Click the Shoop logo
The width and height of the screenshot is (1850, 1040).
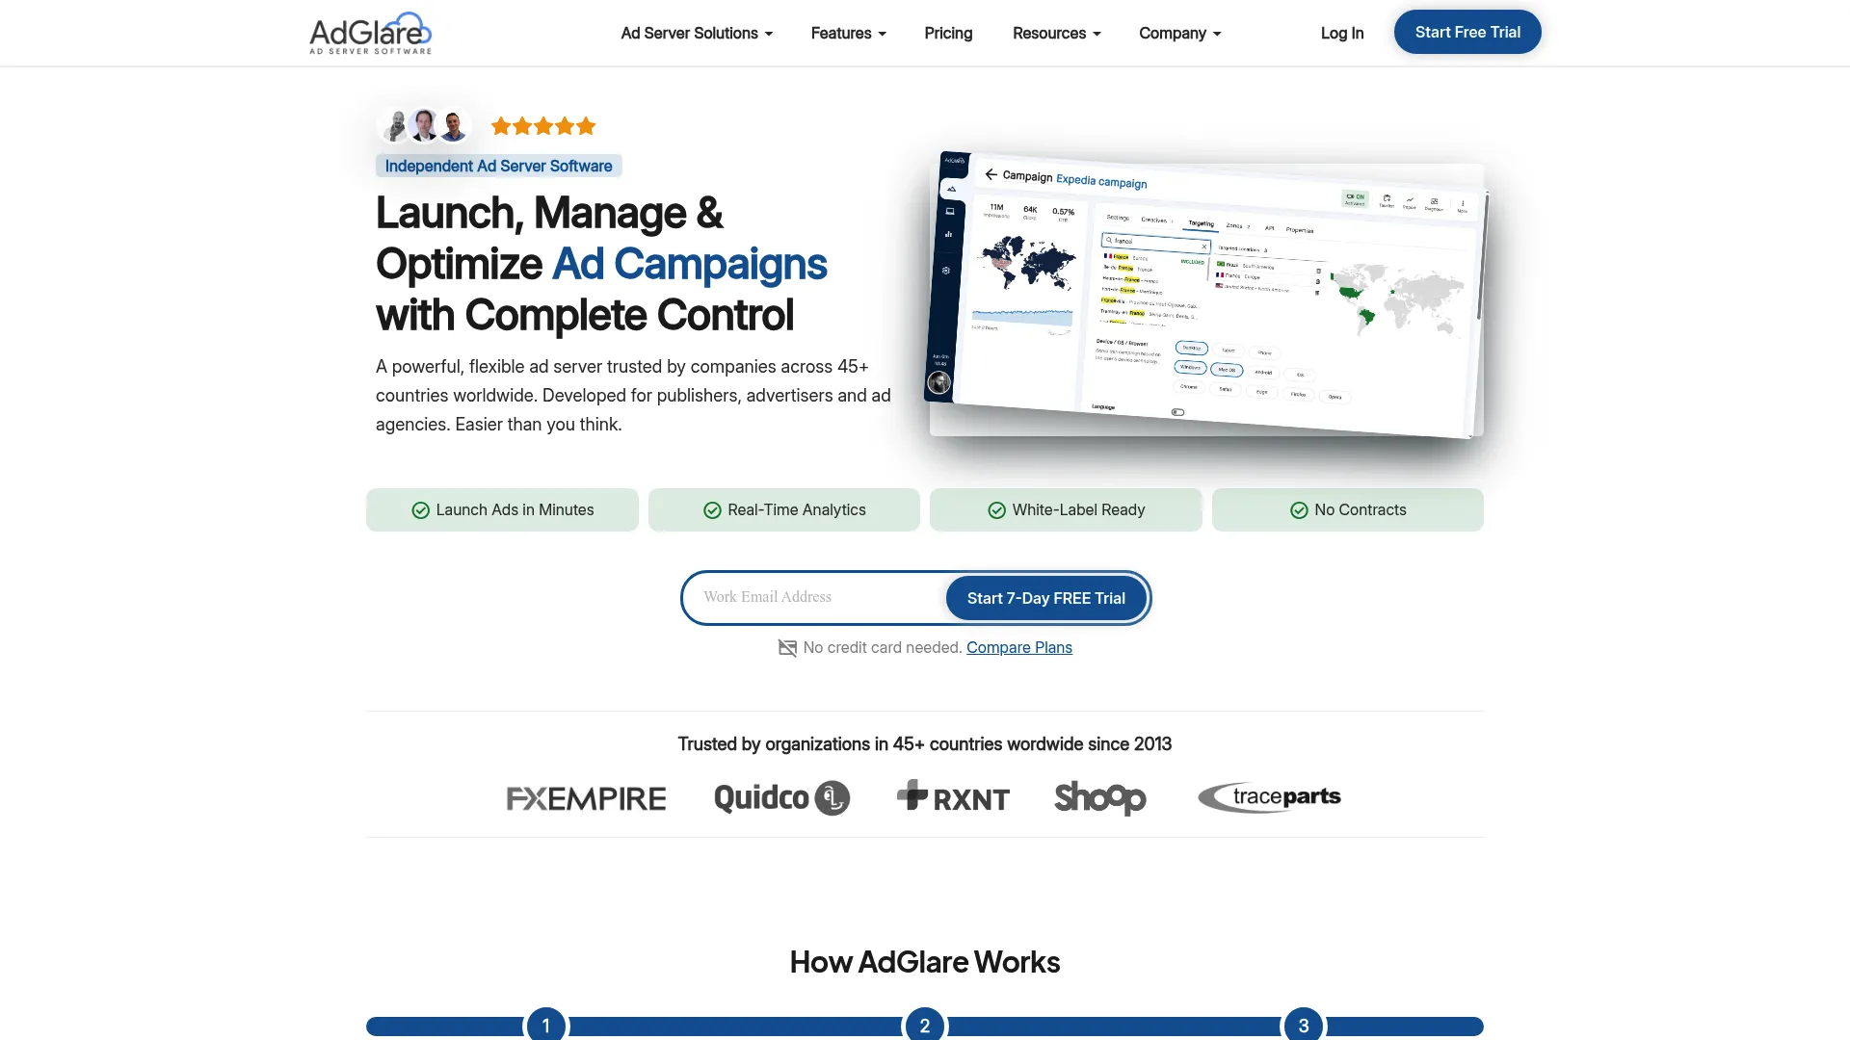tap(1099, 798)
